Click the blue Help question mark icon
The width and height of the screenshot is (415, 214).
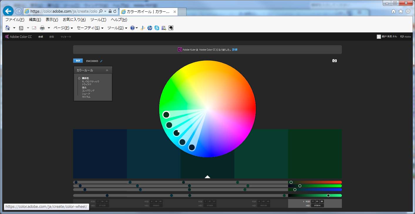[132, 28]
